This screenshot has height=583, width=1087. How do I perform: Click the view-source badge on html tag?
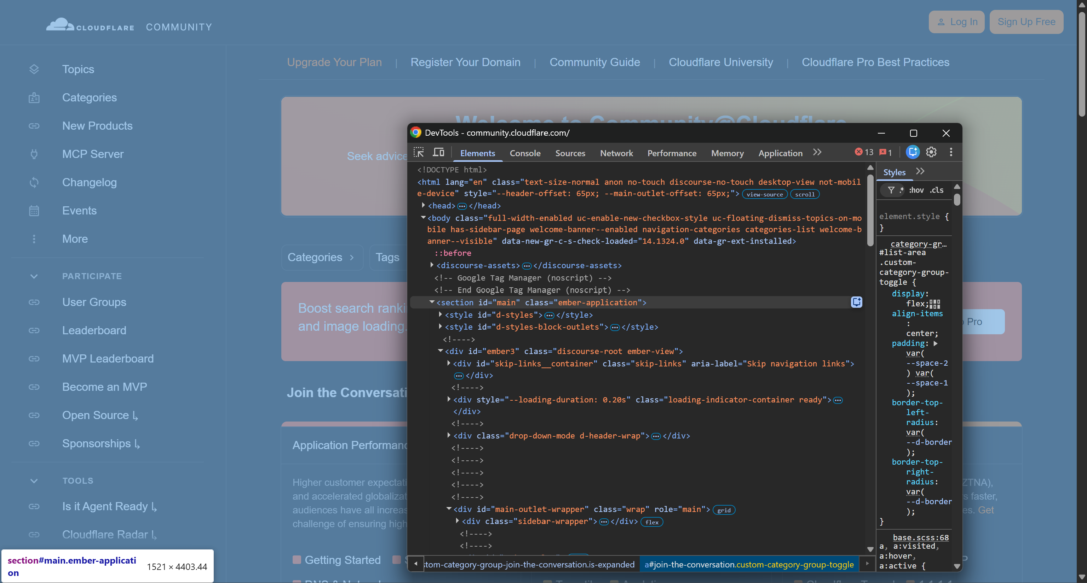(x=764, y=194)
